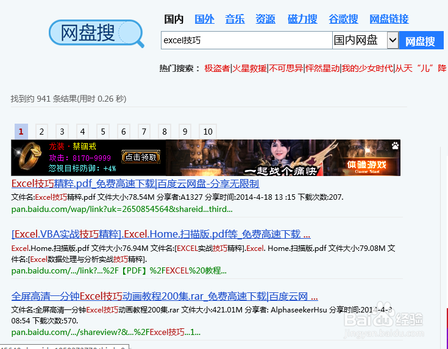Search hot keyword 火星救援
This screenshot has width=448, height=349.
click(x=249, y=68)
